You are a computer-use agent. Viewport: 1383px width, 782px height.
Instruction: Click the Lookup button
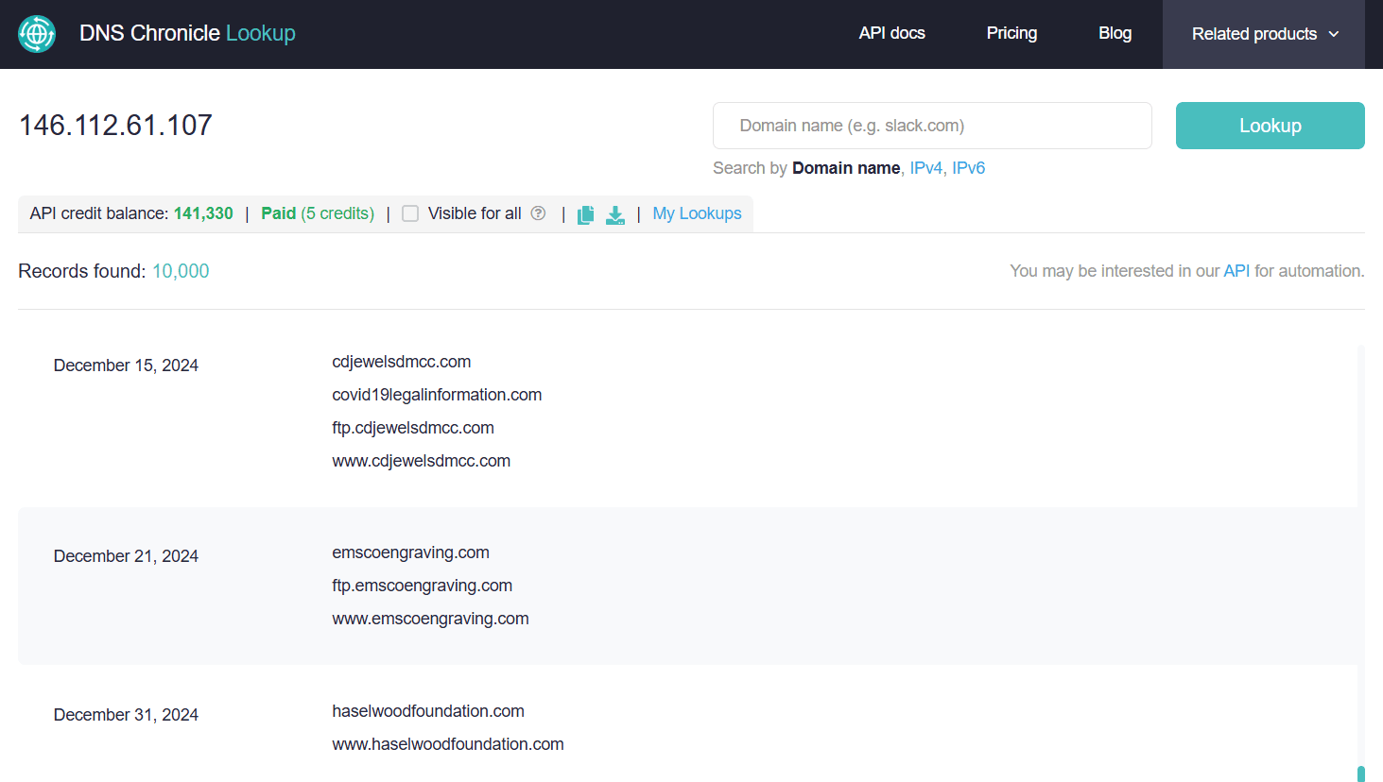click(x=1270, y=126)
